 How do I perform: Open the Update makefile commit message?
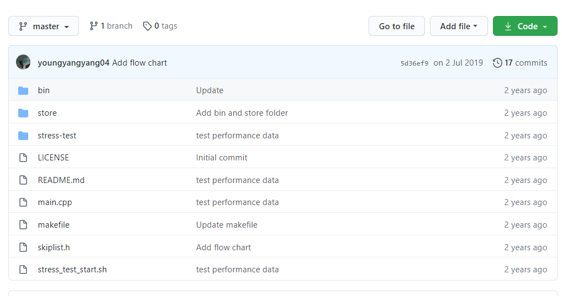pyautogui.click(x=227, y=225)
